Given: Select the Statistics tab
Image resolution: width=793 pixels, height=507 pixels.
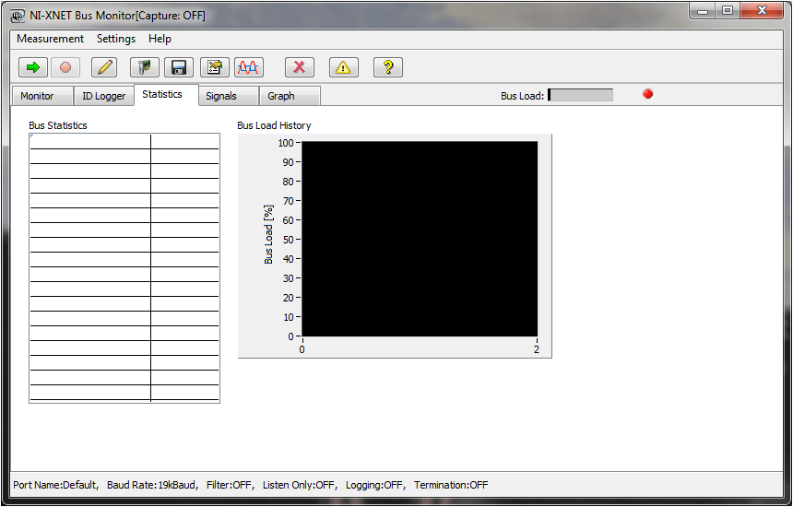Looking at the screenshot, I should [x=166, y=95].
